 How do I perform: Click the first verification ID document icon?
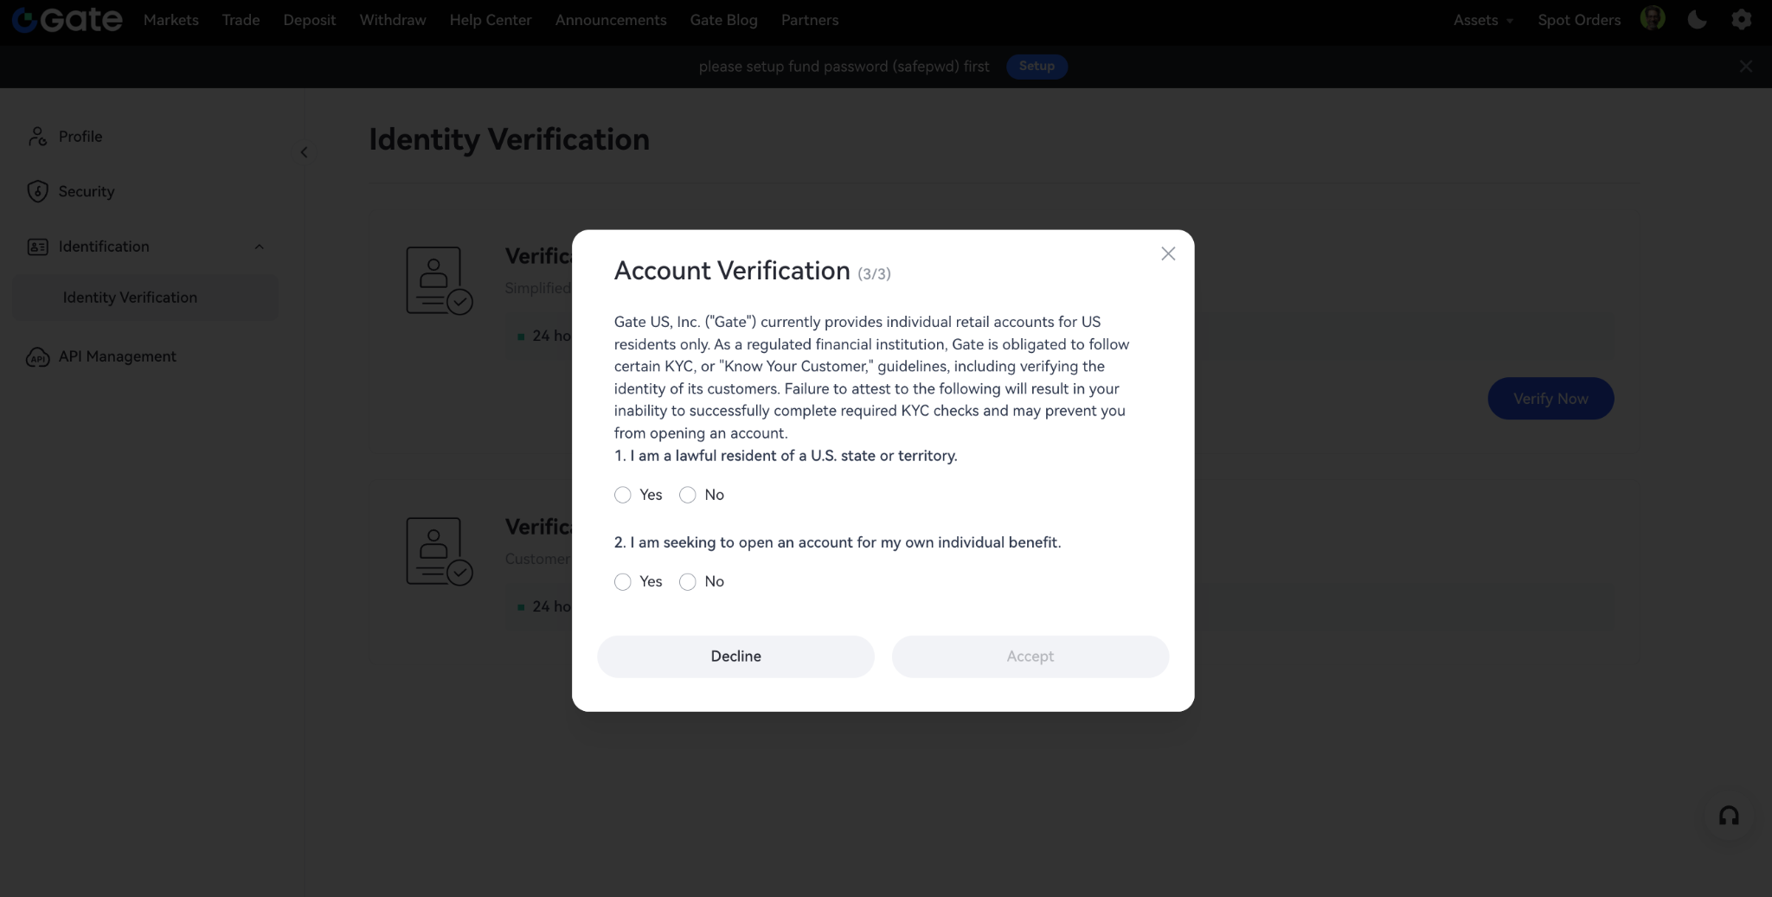coord(439,280)
